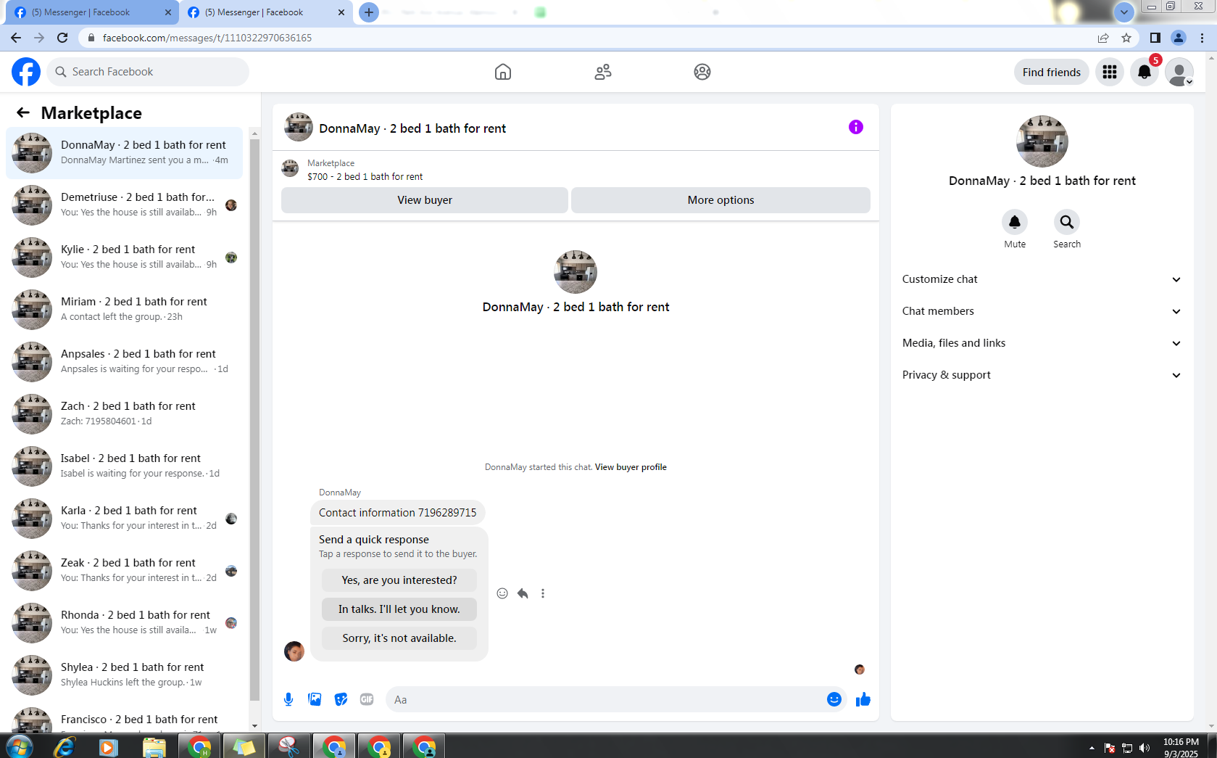The width and height of the screenshot is (1217, 758).
Task: Attach a photo with the image icon
Action: click(x=315, y=699)
